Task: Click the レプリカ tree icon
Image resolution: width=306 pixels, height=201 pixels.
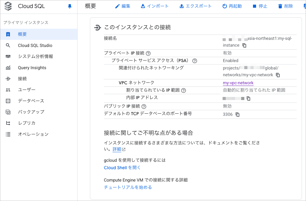Action: pyautogui.click(x=8, y=123)
